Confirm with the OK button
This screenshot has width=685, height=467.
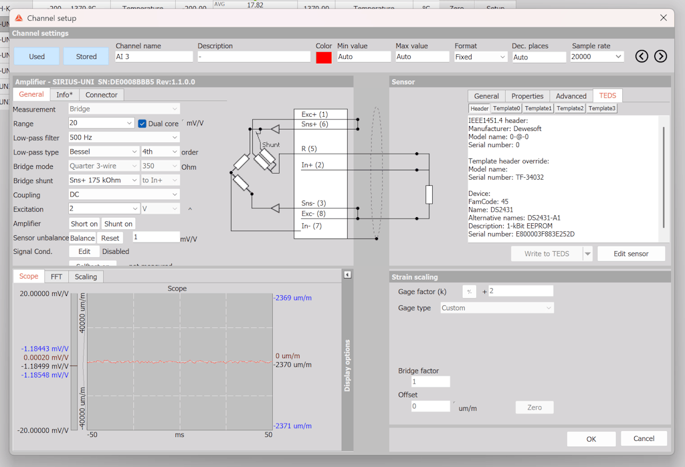pos(591,439)
